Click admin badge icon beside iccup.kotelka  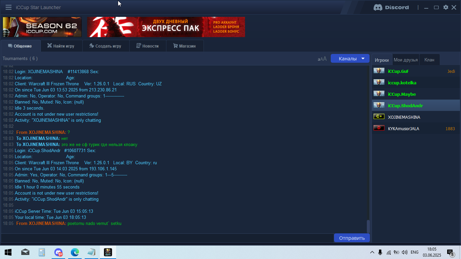click(379, 82)
